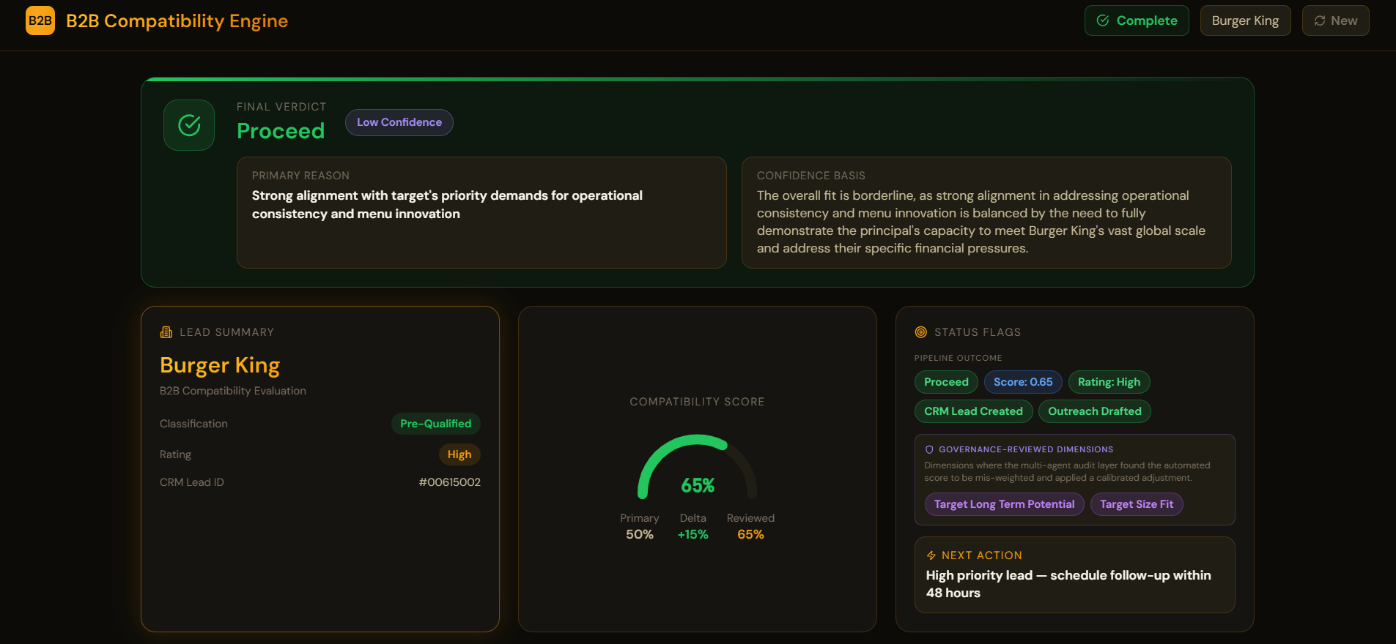Click the Confidence Basis paragraph
This screenshot has width=1396, height=644.
pos(980,222)
